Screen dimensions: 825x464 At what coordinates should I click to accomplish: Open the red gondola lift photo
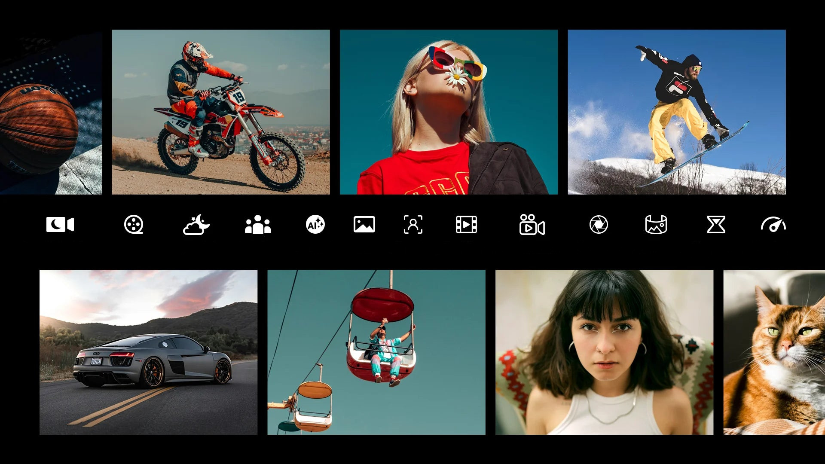[376, 352]
